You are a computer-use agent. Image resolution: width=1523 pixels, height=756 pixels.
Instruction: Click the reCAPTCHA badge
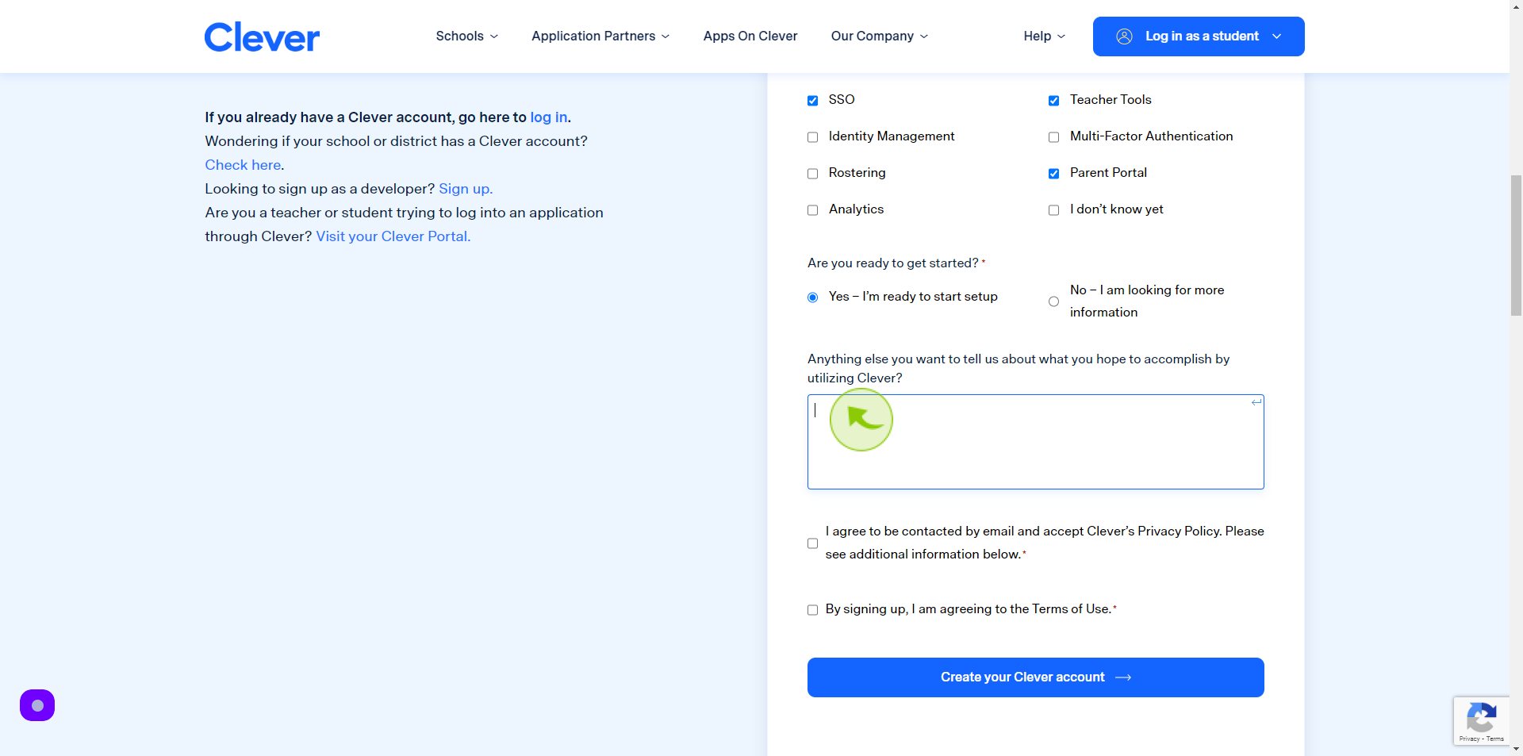pos(1482,721)
